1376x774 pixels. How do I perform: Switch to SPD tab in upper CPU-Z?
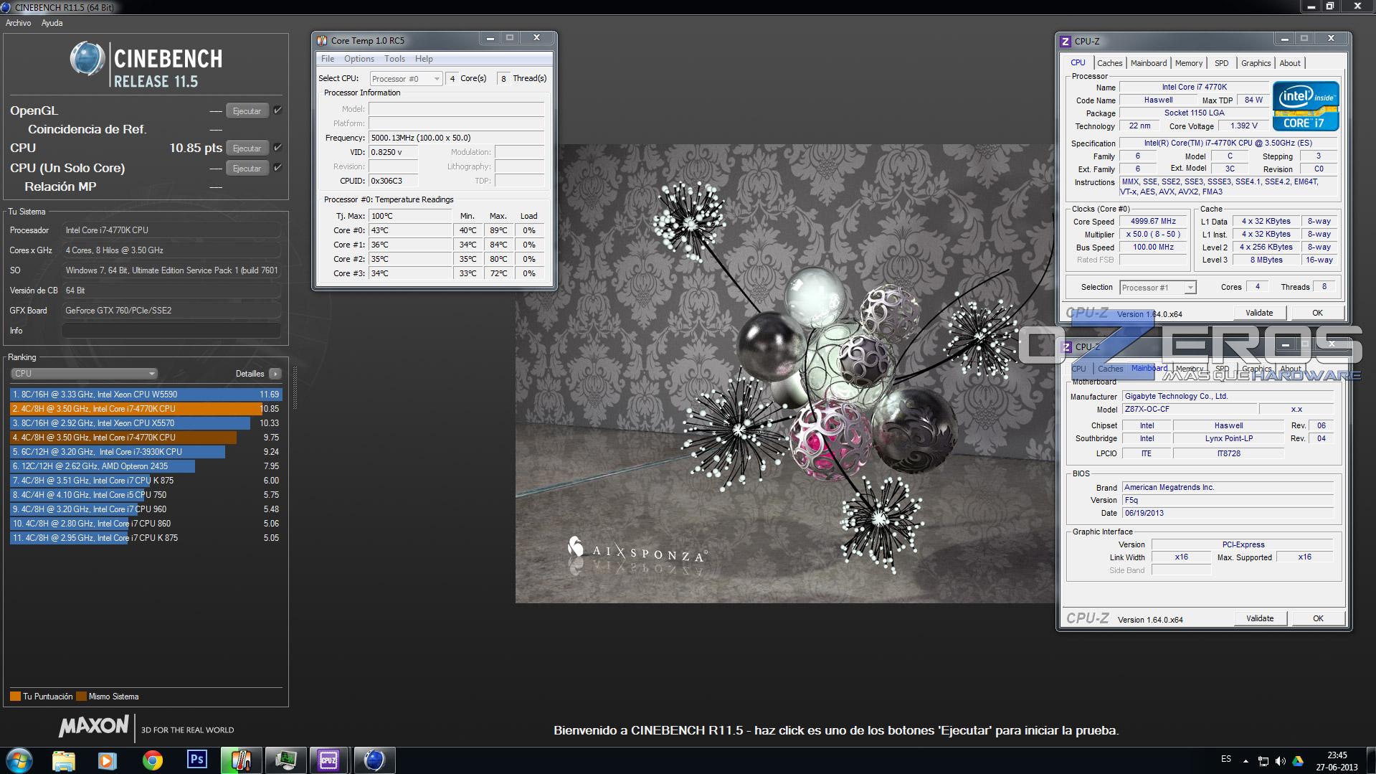1222,63
